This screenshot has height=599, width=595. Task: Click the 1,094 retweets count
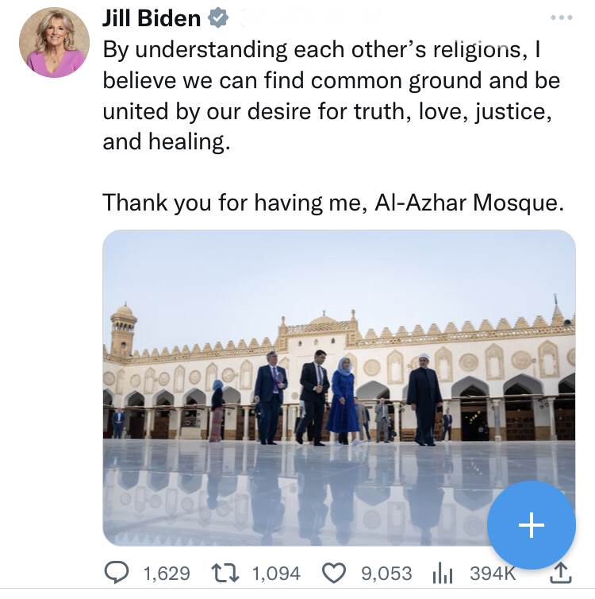click(277, 573)
